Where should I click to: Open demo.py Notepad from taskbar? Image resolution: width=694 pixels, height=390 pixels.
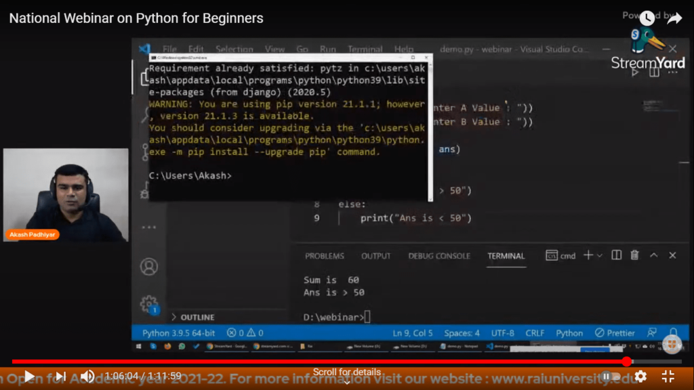click(x=459, y=346)
